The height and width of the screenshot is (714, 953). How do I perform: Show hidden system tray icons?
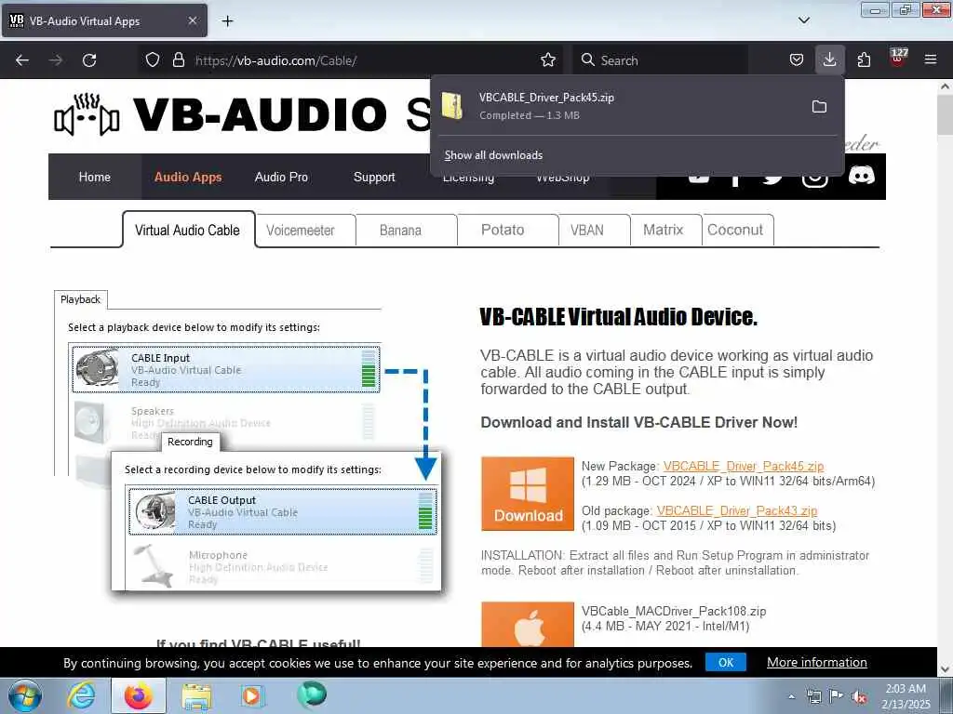(791, 696)
